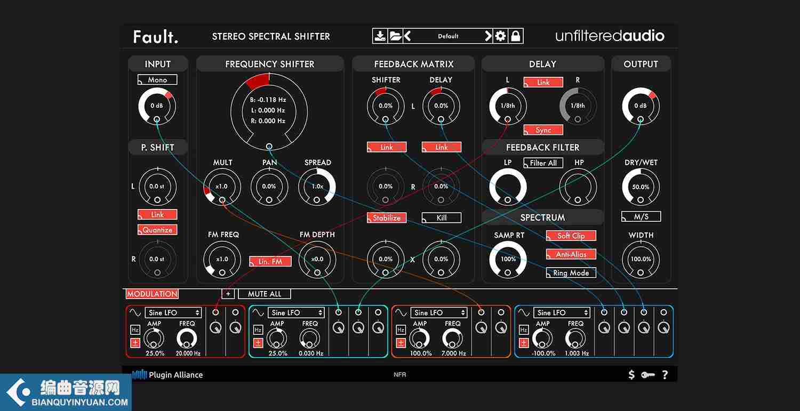
Task: Toggle bipolar ± button on 20.000 Hz LFO
Action: [x=135, y=343]
